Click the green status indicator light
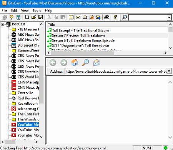173x150 pixels. click(x=166, y=148)
